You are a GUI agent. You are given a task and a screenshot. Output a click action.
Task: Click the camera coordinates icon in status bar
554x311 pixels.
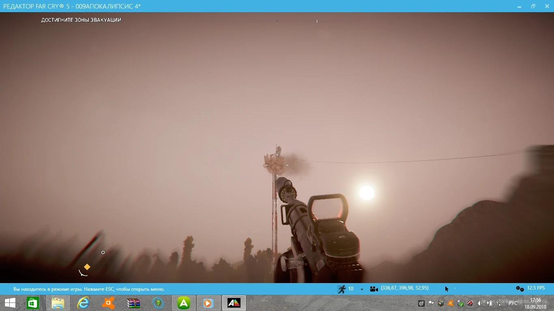point(374,288)
